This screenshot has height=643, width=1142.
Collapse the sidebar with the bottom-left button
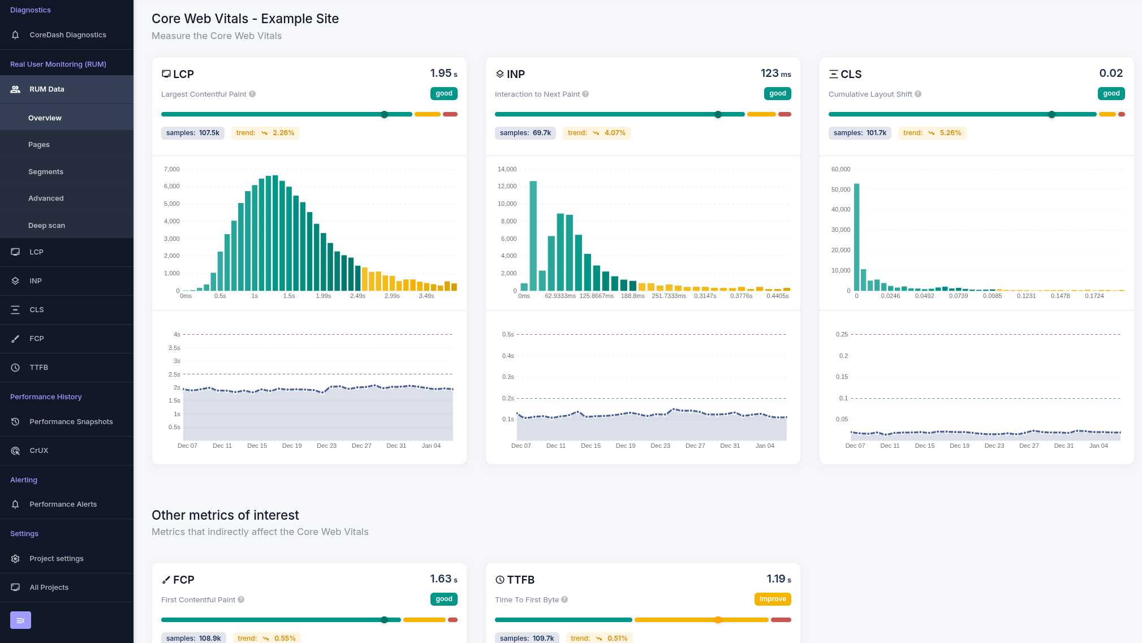(20, 620)
